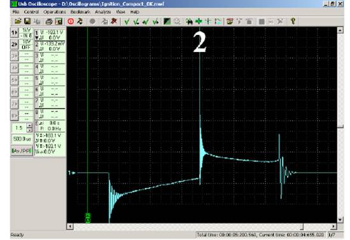Click horizontal scrollbar left arrow
The height and width of the screenshot is (240, 350).
coord(70,227)
